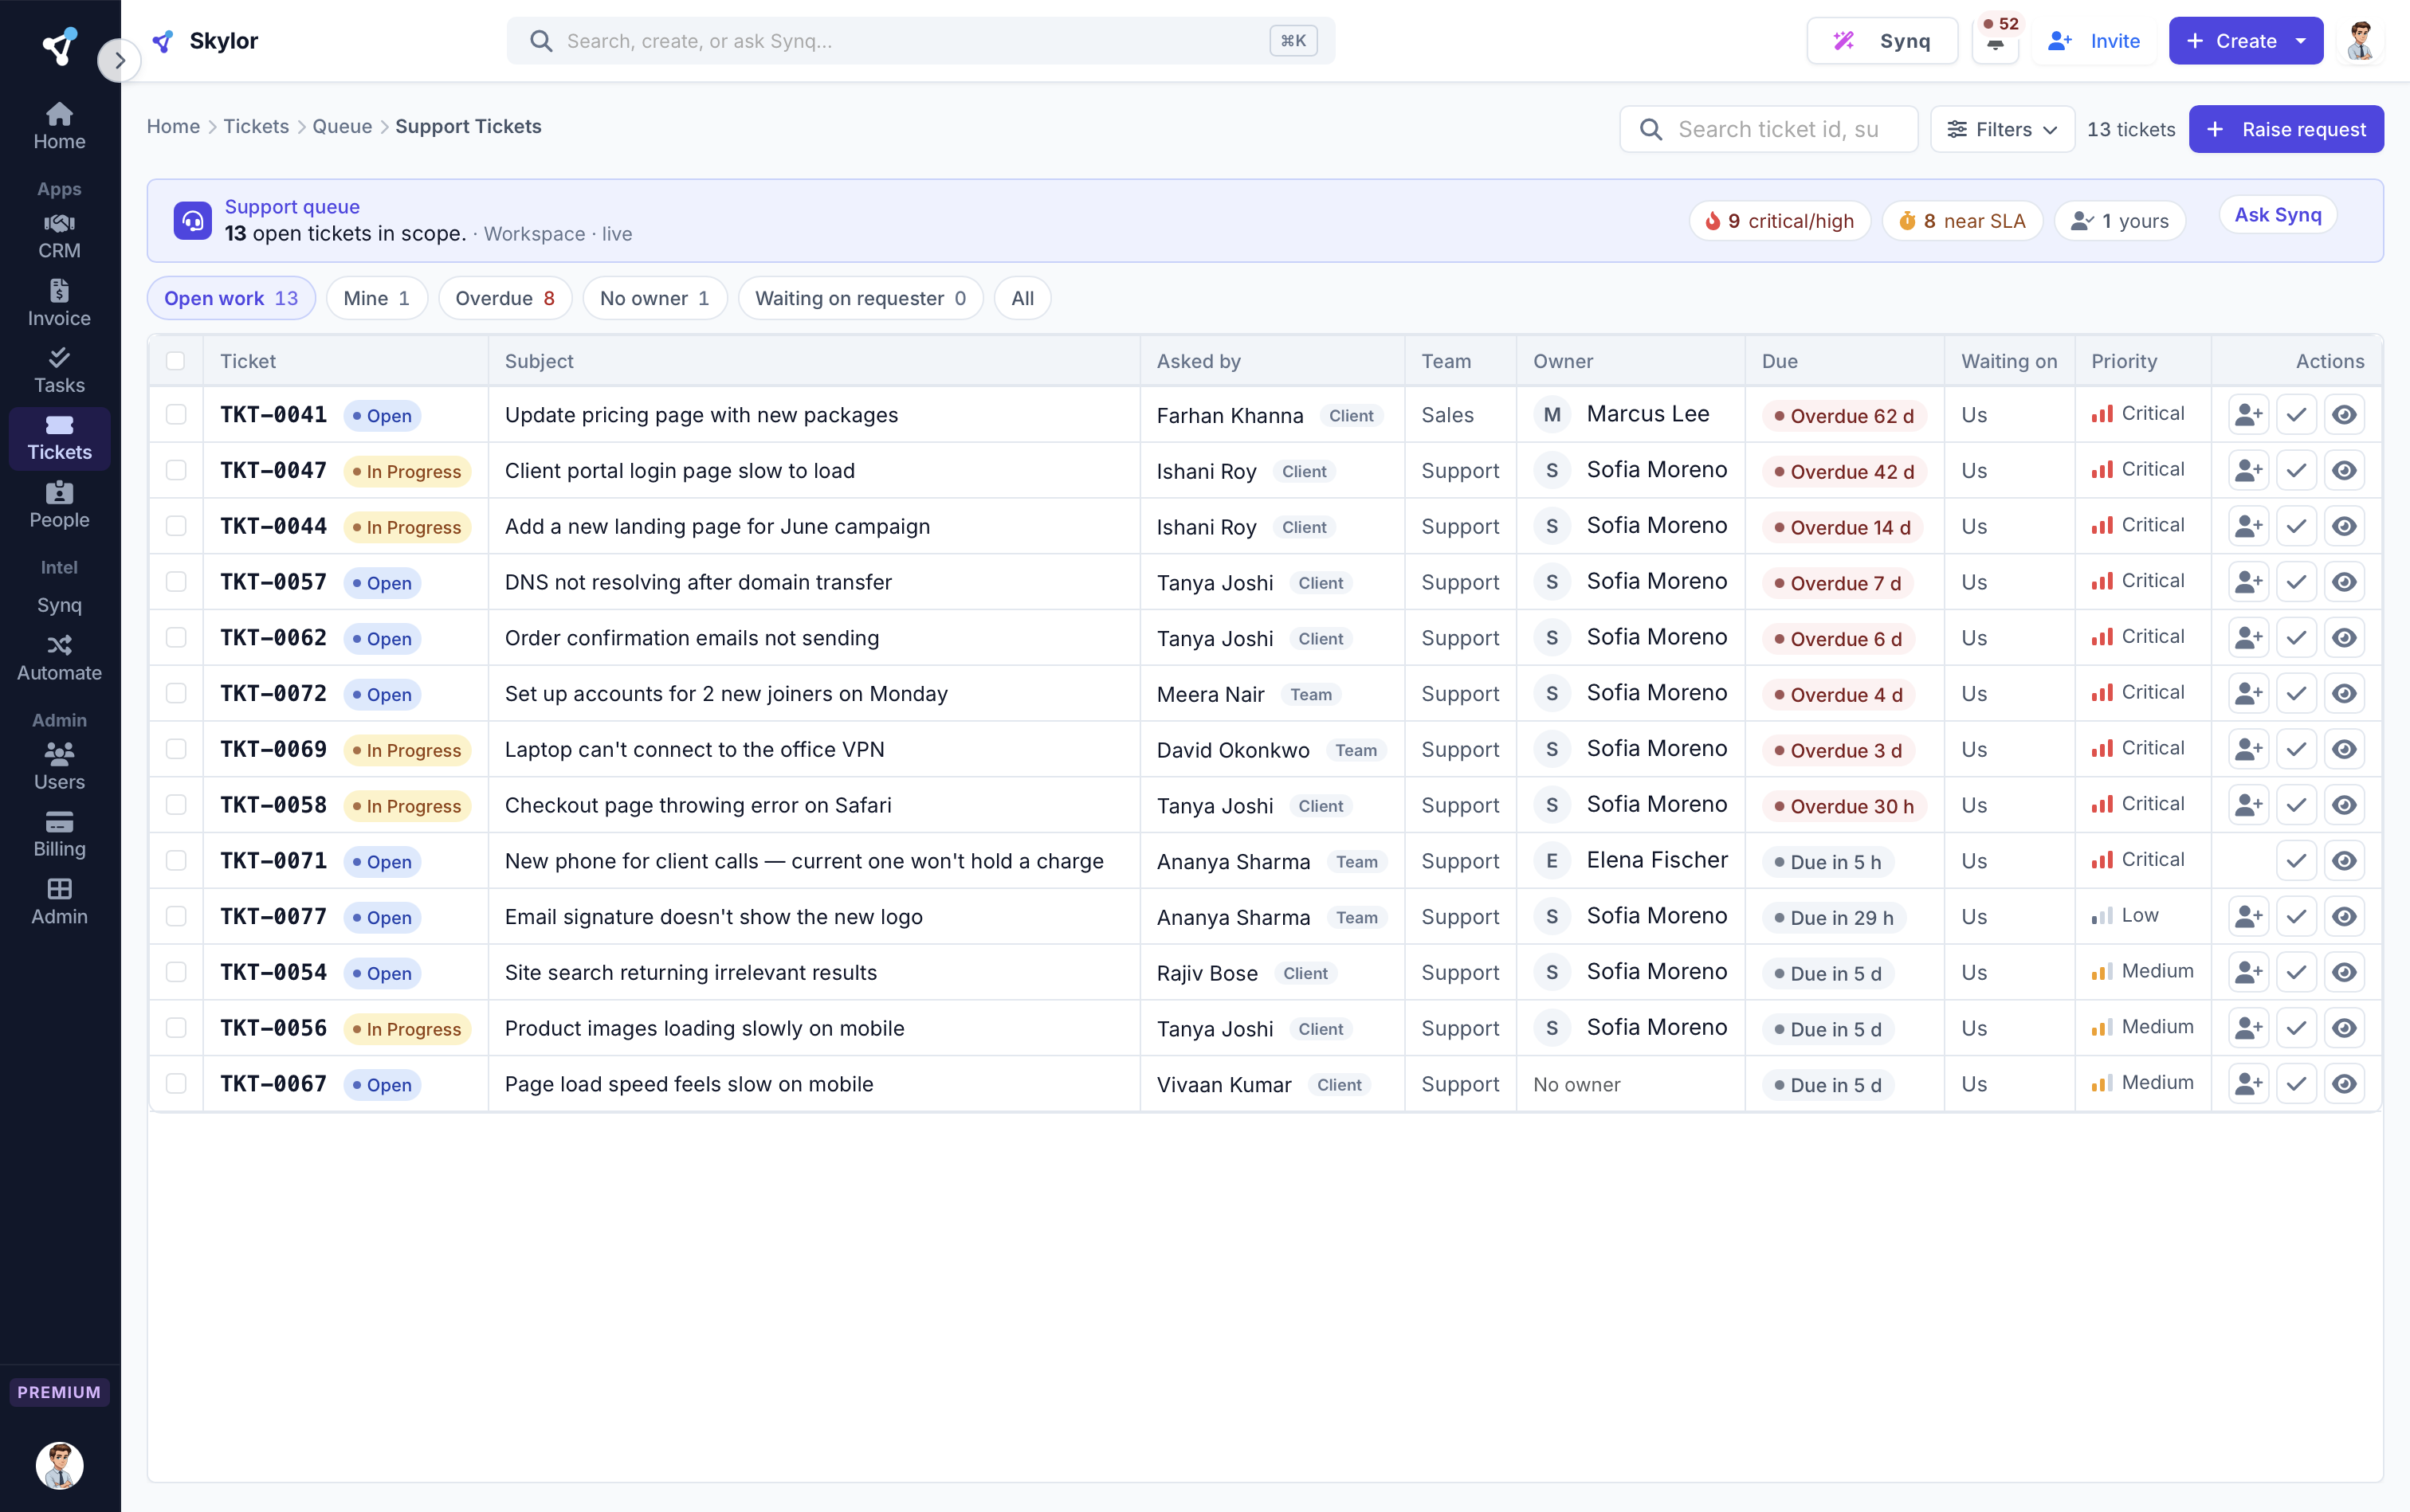The image size is (2410, 1512).
Task: Assign owner icon for TKT-0041
Action: click(2248, 415)
